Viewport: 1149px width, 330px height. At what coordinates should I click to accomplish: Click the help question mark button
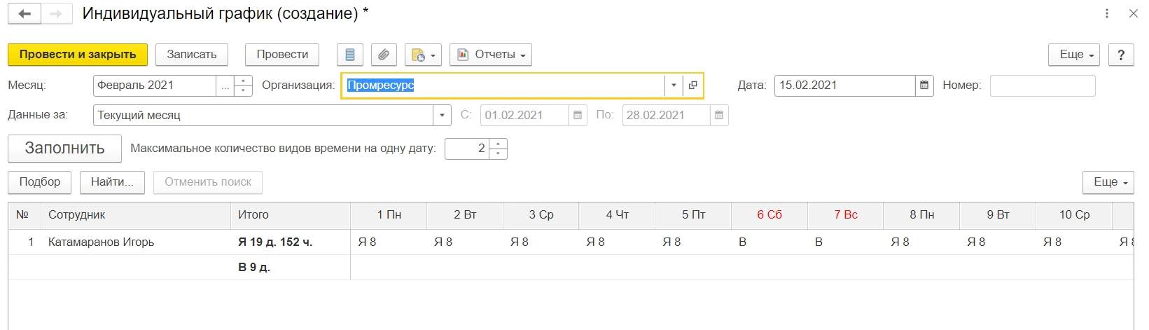click(x=1121, y=55)
